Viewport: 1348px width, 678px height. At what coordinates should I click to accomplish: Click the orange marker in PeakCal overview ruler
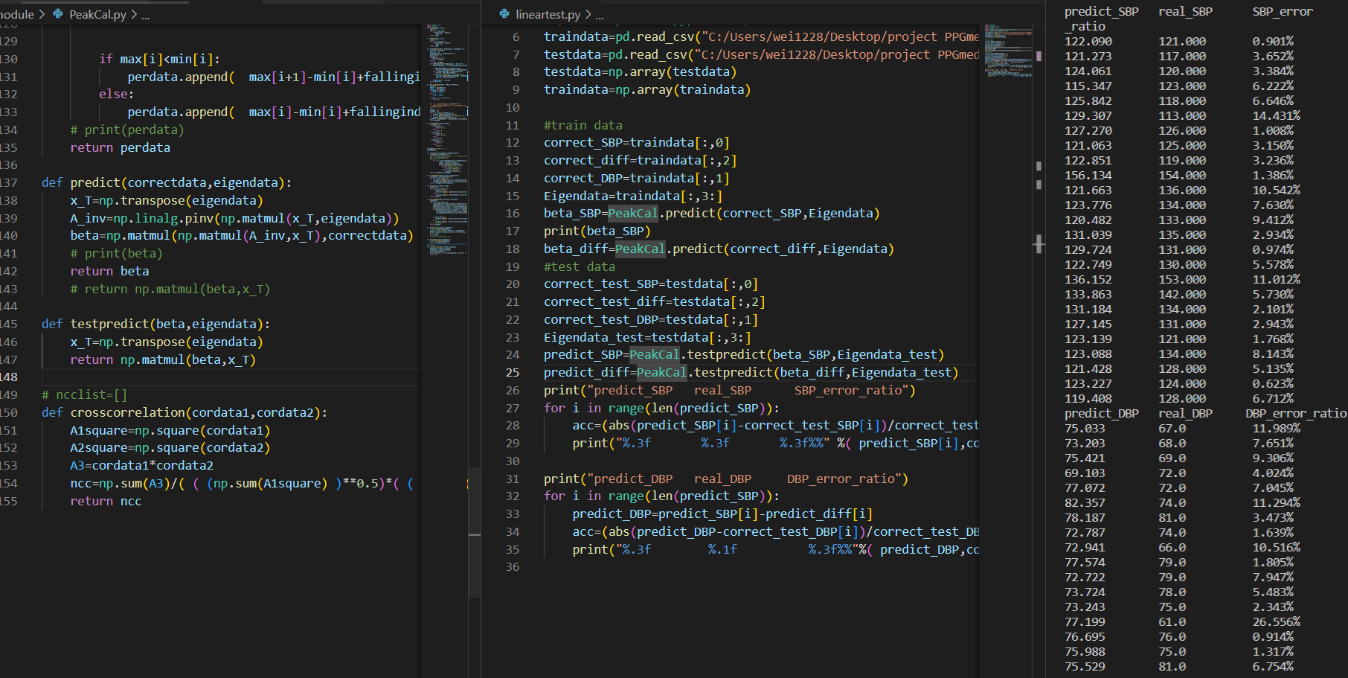(x=467, y=484)
